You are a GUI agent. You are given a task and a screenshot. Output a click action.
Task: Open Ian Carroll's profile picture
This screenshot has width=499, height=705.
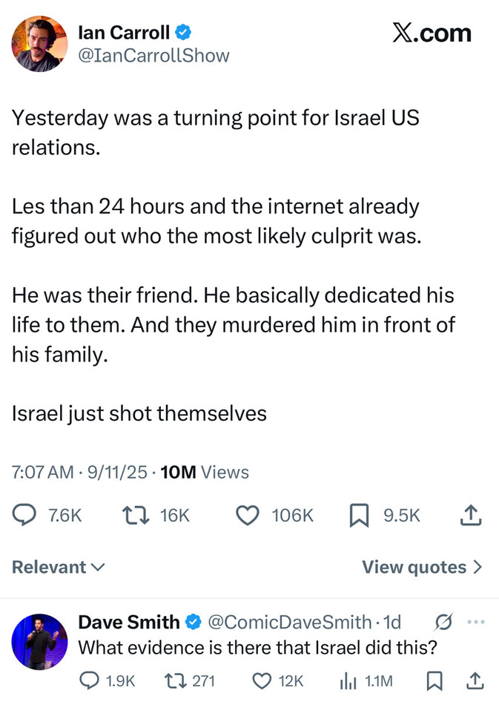[40, 44]
